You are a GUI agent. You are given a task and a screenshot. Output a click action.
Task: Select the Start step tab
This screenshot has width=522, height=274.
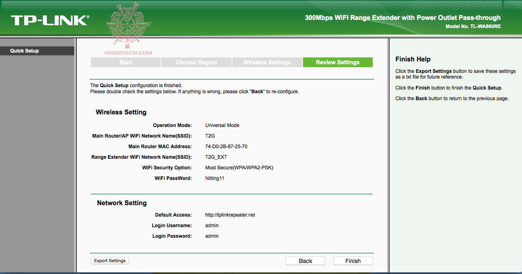pos(126,62)
